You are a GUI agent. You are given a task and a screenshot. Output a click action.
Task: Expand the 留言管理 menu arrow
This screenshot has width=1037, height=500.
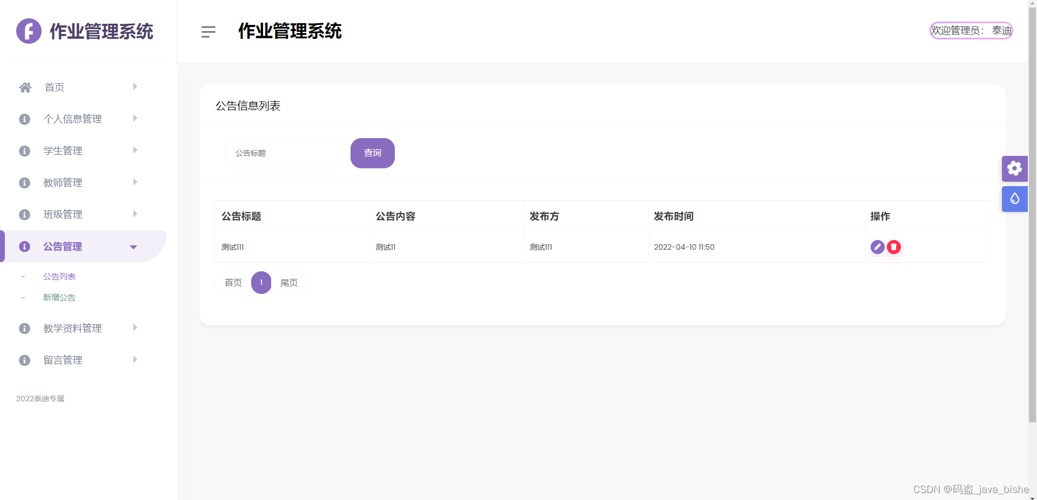tap(135, 359)
